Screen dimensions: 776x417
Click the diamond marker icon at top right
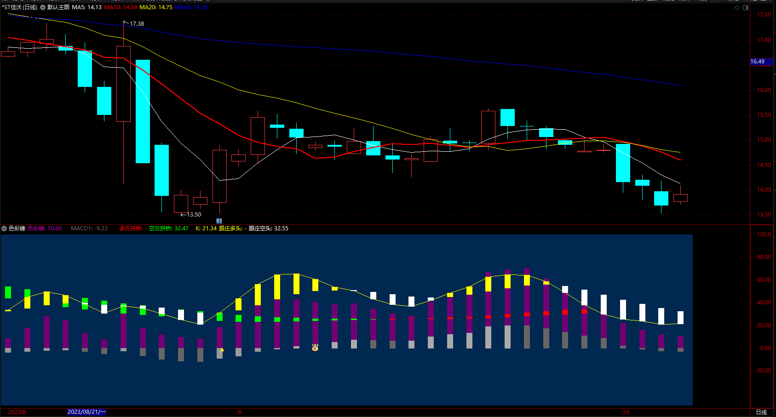click(x=737, y=7)
